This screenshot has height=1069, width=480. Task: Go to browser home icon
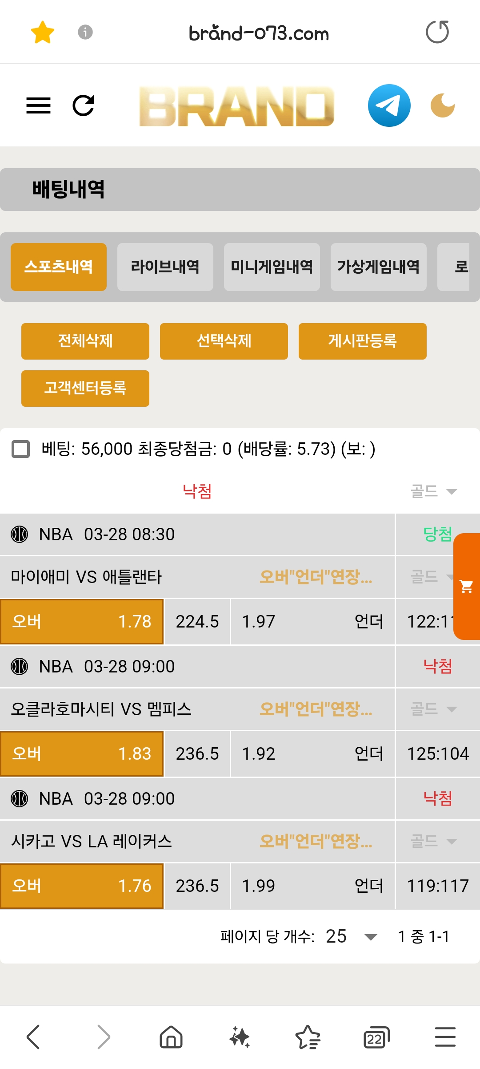[x=171, y=1037]
